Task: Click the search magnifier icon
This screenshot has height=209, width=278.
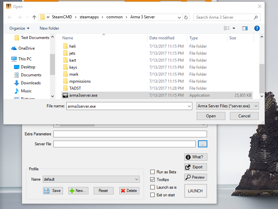Action: coord(255,17)
